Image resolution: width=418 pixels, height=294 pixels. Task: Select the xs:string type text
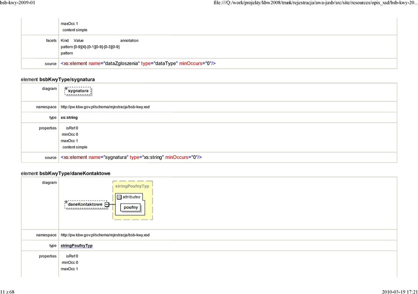[69, 117]
